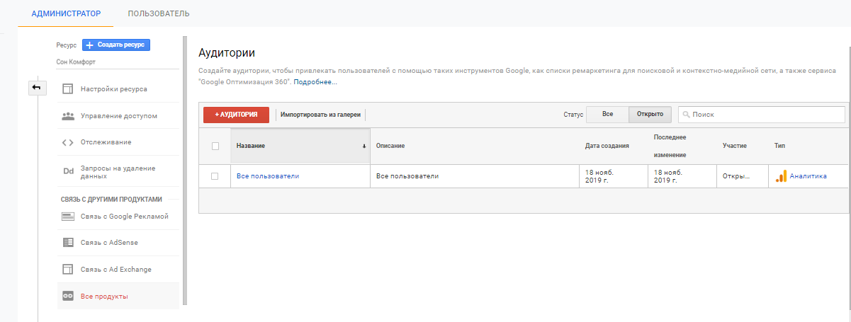Screen dimensions: 851x322
Task: Toggle the select-all checkbox in table header
Action: (x=215, y=146)
